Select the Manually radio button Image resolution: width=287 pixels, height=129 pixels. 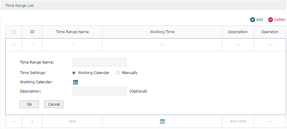[x=118, y=73]
